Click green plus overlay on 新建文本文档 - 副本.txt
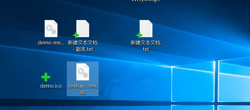This screenshot has height=110, width=250. (76, 35)
